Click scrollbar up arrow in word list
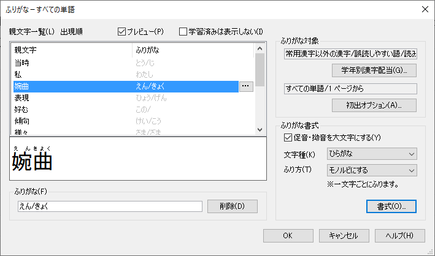Screen dimensions: 435x256 pyautogui.click(x=260, y=48)
